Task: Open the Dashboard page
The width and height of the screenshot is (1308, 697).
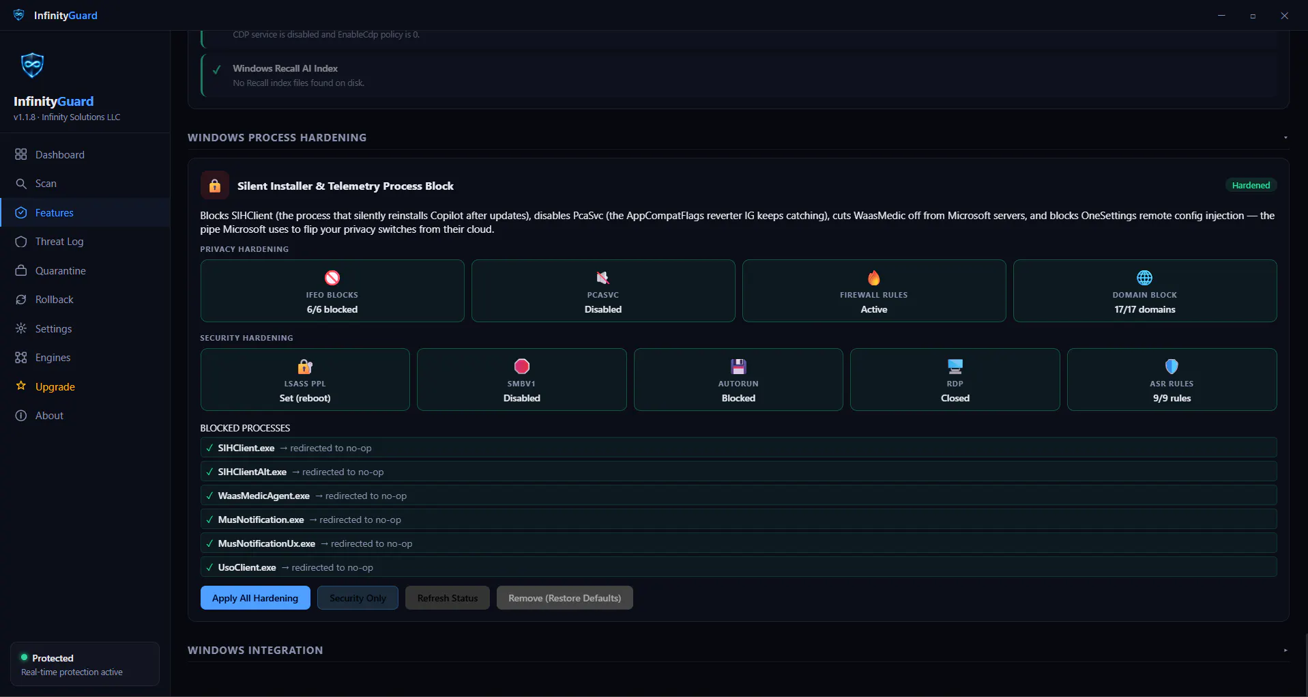Action: (x=85, y=154)
